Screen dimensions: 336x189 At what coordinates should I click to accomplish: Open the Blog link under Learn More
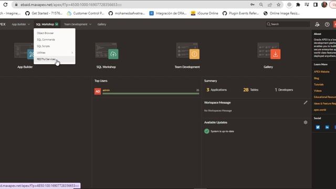pos(316,78)
